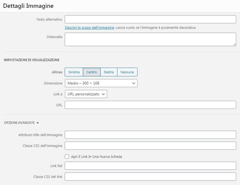Choose Nessuna alignment
This screenshot has height=185, width=240.
click(127, 72)
